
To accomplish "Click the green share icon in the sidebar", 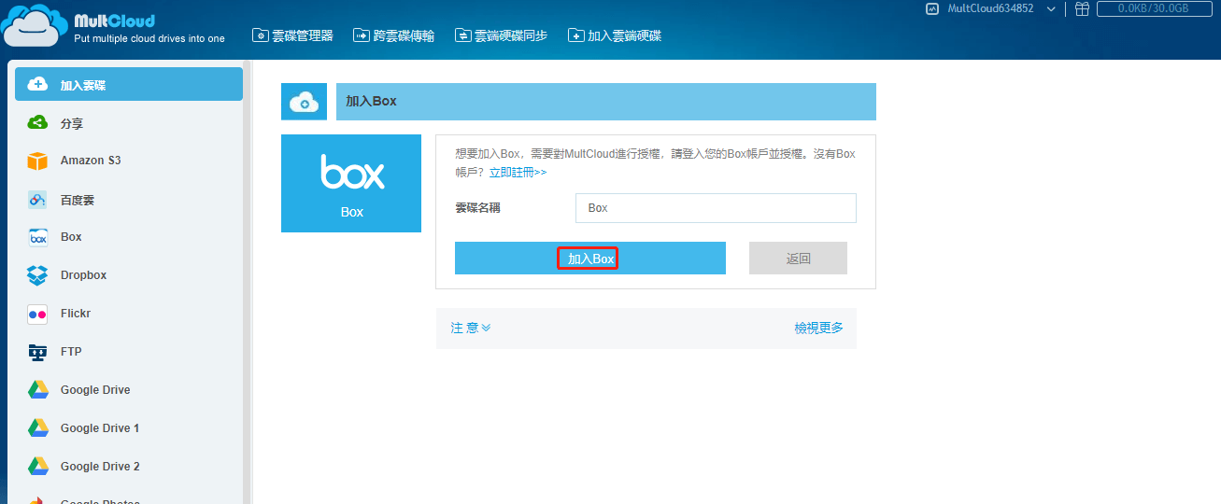I will 37,122.
